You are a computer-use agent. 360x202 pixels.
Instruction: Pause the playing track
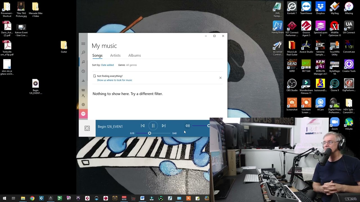(153, 126)
